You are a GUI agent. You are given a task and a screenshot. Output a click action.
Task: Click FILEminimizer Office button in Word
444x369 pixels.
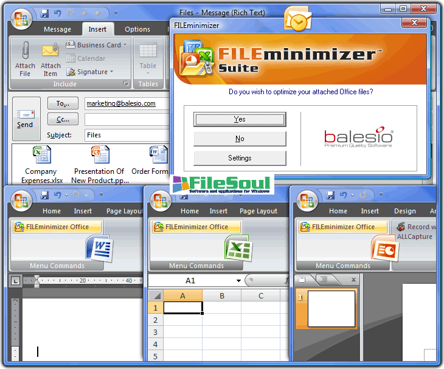point(56,227)
